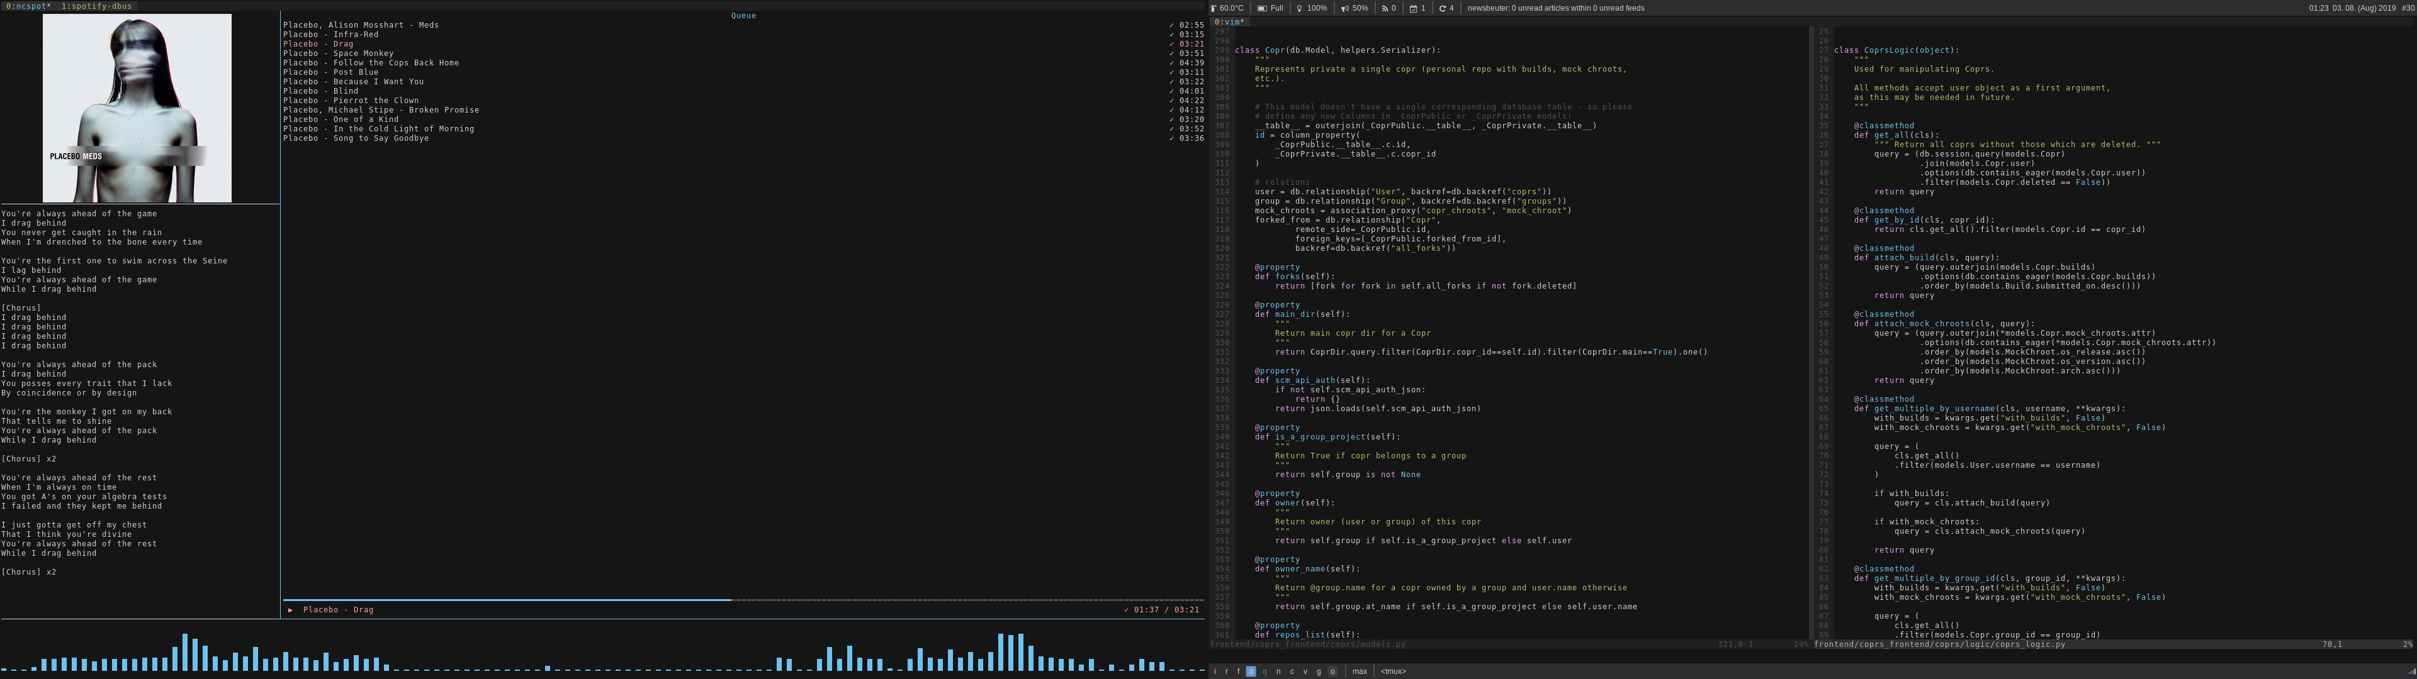Screen dimensions: 2417x679
Task: Switch to workspace f
Action: pyautogui.click(x=1239, y=671)
